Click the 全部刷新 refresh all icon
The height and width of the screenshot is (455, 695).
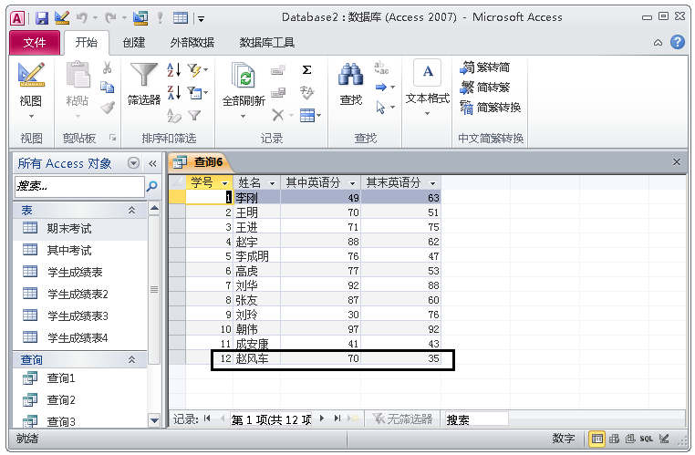[243, 75]
